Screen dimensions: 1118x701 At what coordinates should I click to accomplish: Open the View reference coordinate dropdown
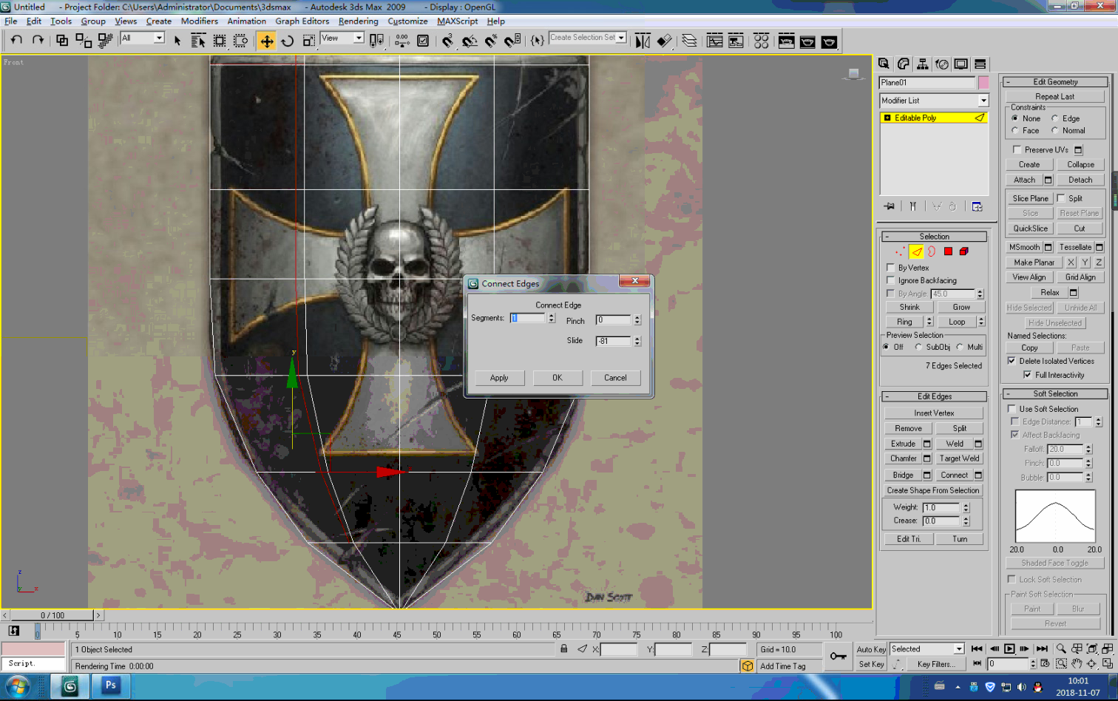[359, 38]
